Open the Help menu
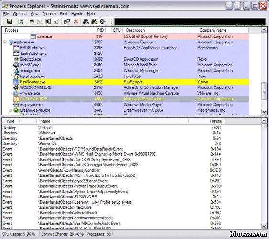 [91, 14]
